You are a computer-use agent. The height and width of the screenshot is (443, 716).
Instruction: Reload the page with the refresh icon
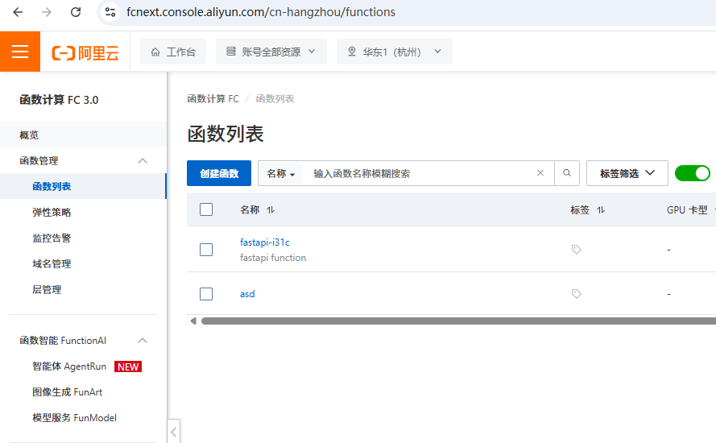coord(76,12)
